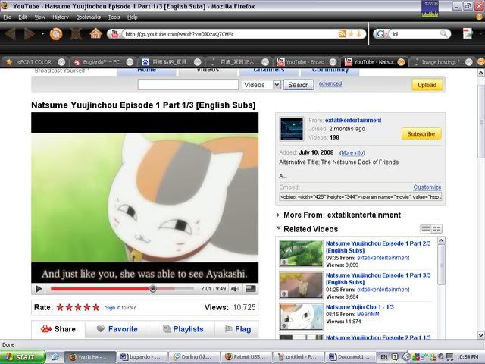
Task: Reload the page with the orange reload icon
Action: click(x=56, y=33)
